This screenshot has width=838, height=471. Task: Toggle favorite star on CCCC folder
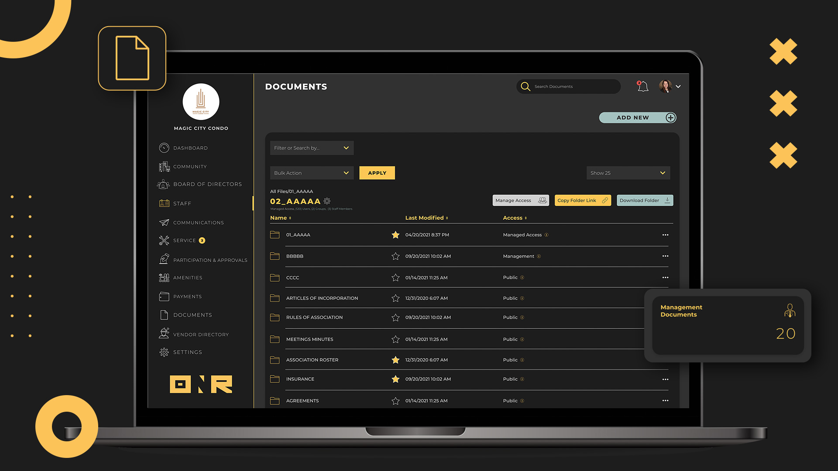click(x=395, y=277)
